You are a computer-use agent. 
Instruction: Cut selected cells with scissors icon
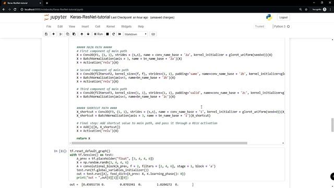[61, 34]
